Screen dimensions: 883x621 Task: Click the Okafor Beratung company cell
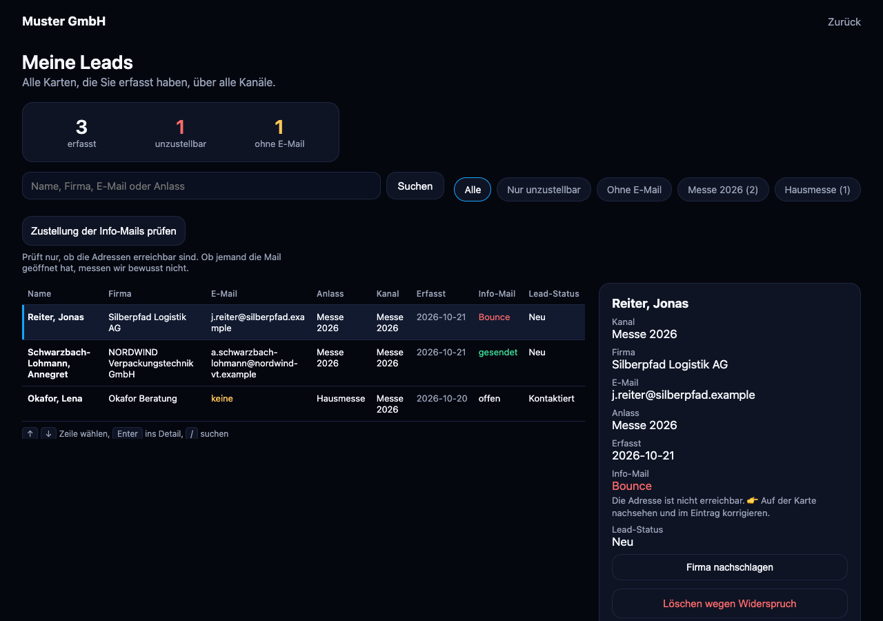[143, 398]
